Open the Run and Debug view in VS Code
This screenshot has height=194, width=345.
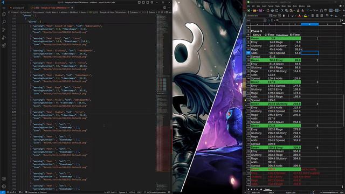pos(4,38)
